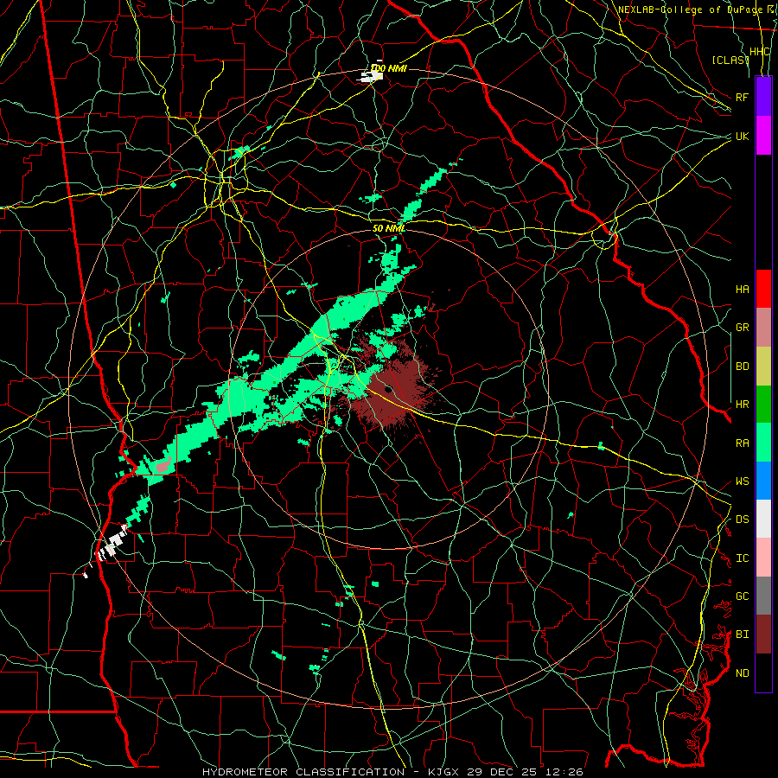The width and height of the screenshot is (778, 778).
Task: Select the GC legend label
Action: [x=742, y=596]
